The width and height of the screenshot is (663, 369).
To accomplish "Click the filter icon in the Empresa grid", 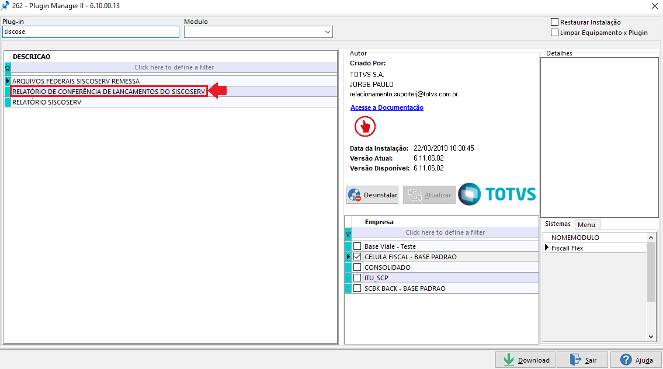I will [348, 233].
